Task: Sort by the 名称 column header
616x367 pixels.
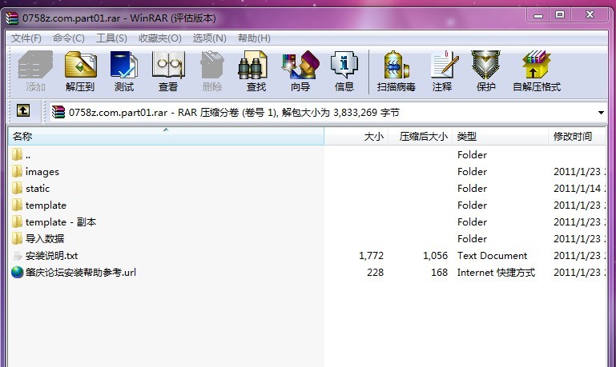Action: click(x=166, y=137)
